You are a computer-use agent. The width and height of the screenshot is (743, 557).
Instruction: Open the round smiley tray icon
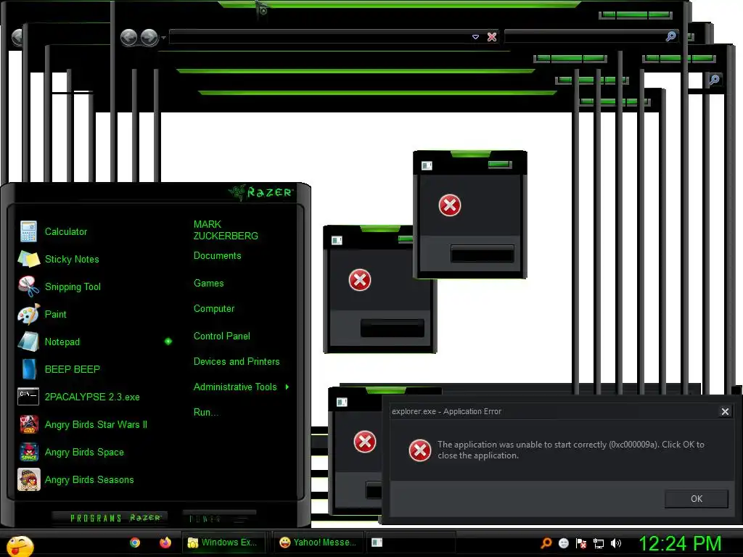point(563,543)
